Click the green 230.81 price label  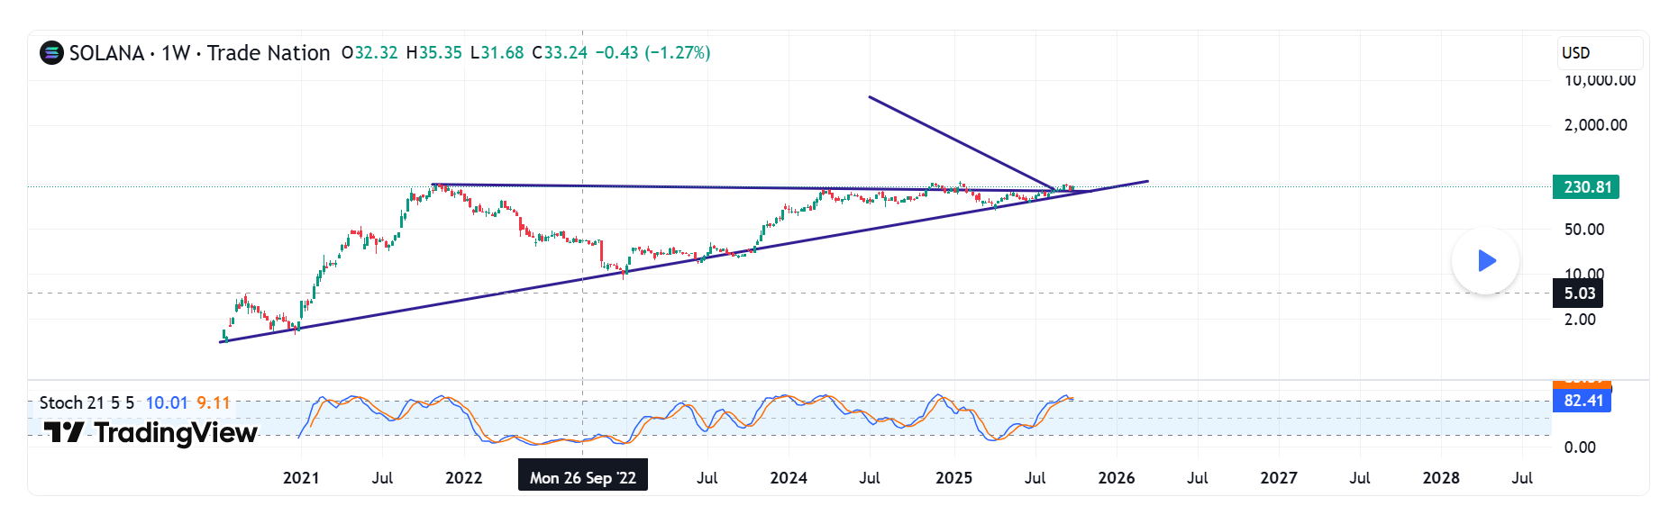tap(1585, 187)
